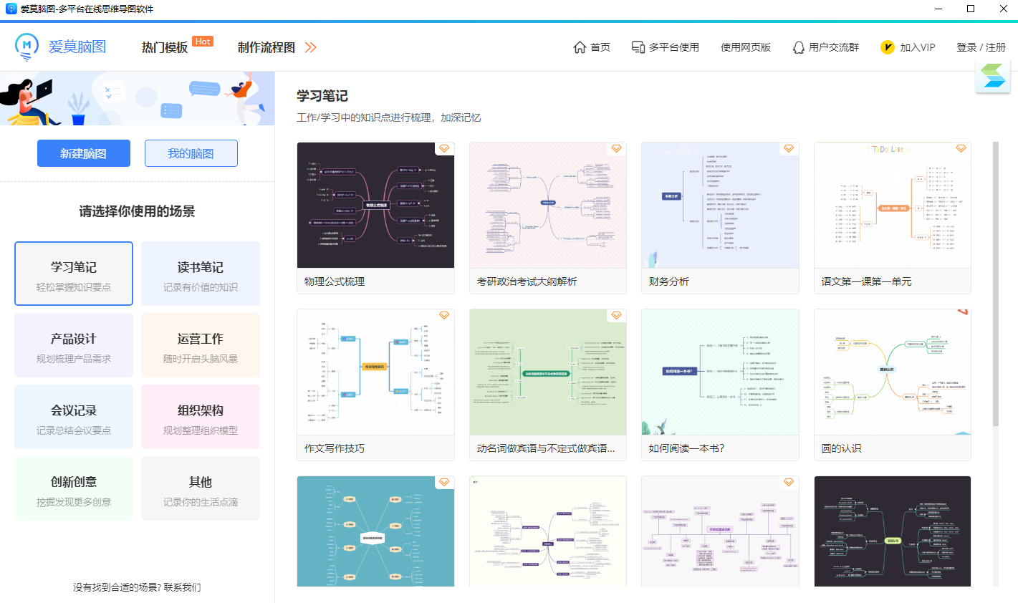Screen dimensions: 1018x603
Task: Click the green floating tab on right edge
Action: point(994,76)
